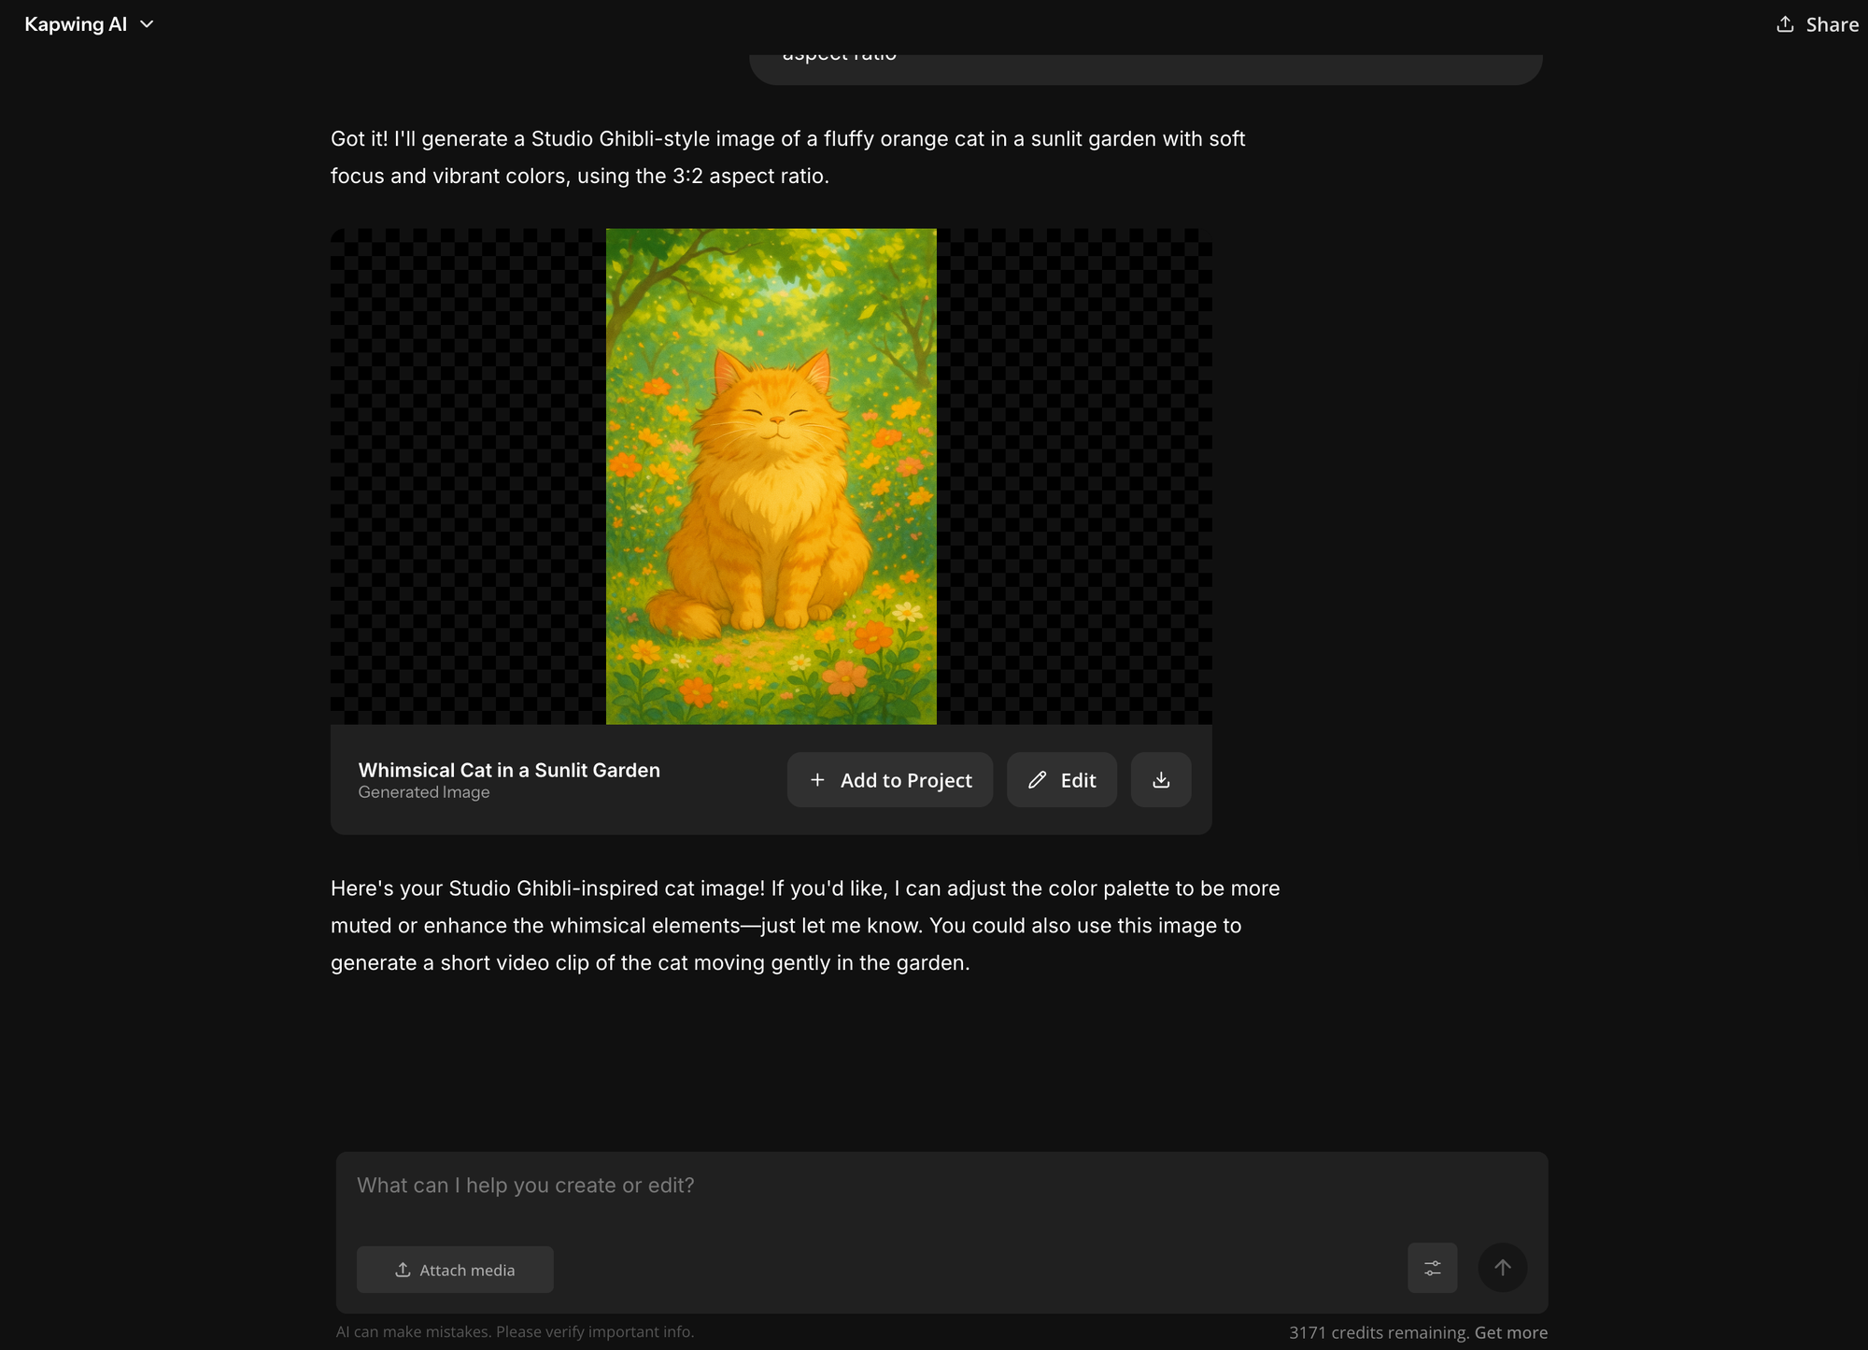The height and width of the screenshot is (1350, 1868).
Task: Click the 3171 credits remaining text
Action: pyautogui.click(x=1379, y=1332)
